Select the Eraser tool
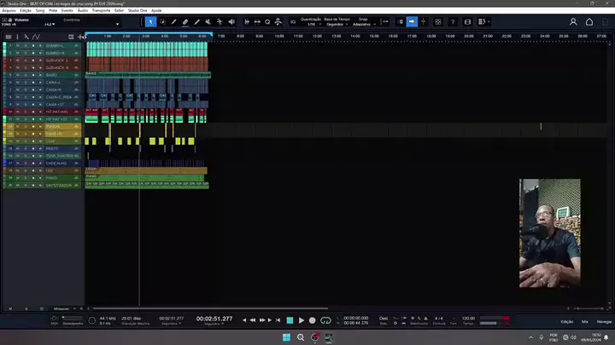615x345 pixels. point(185,21)
